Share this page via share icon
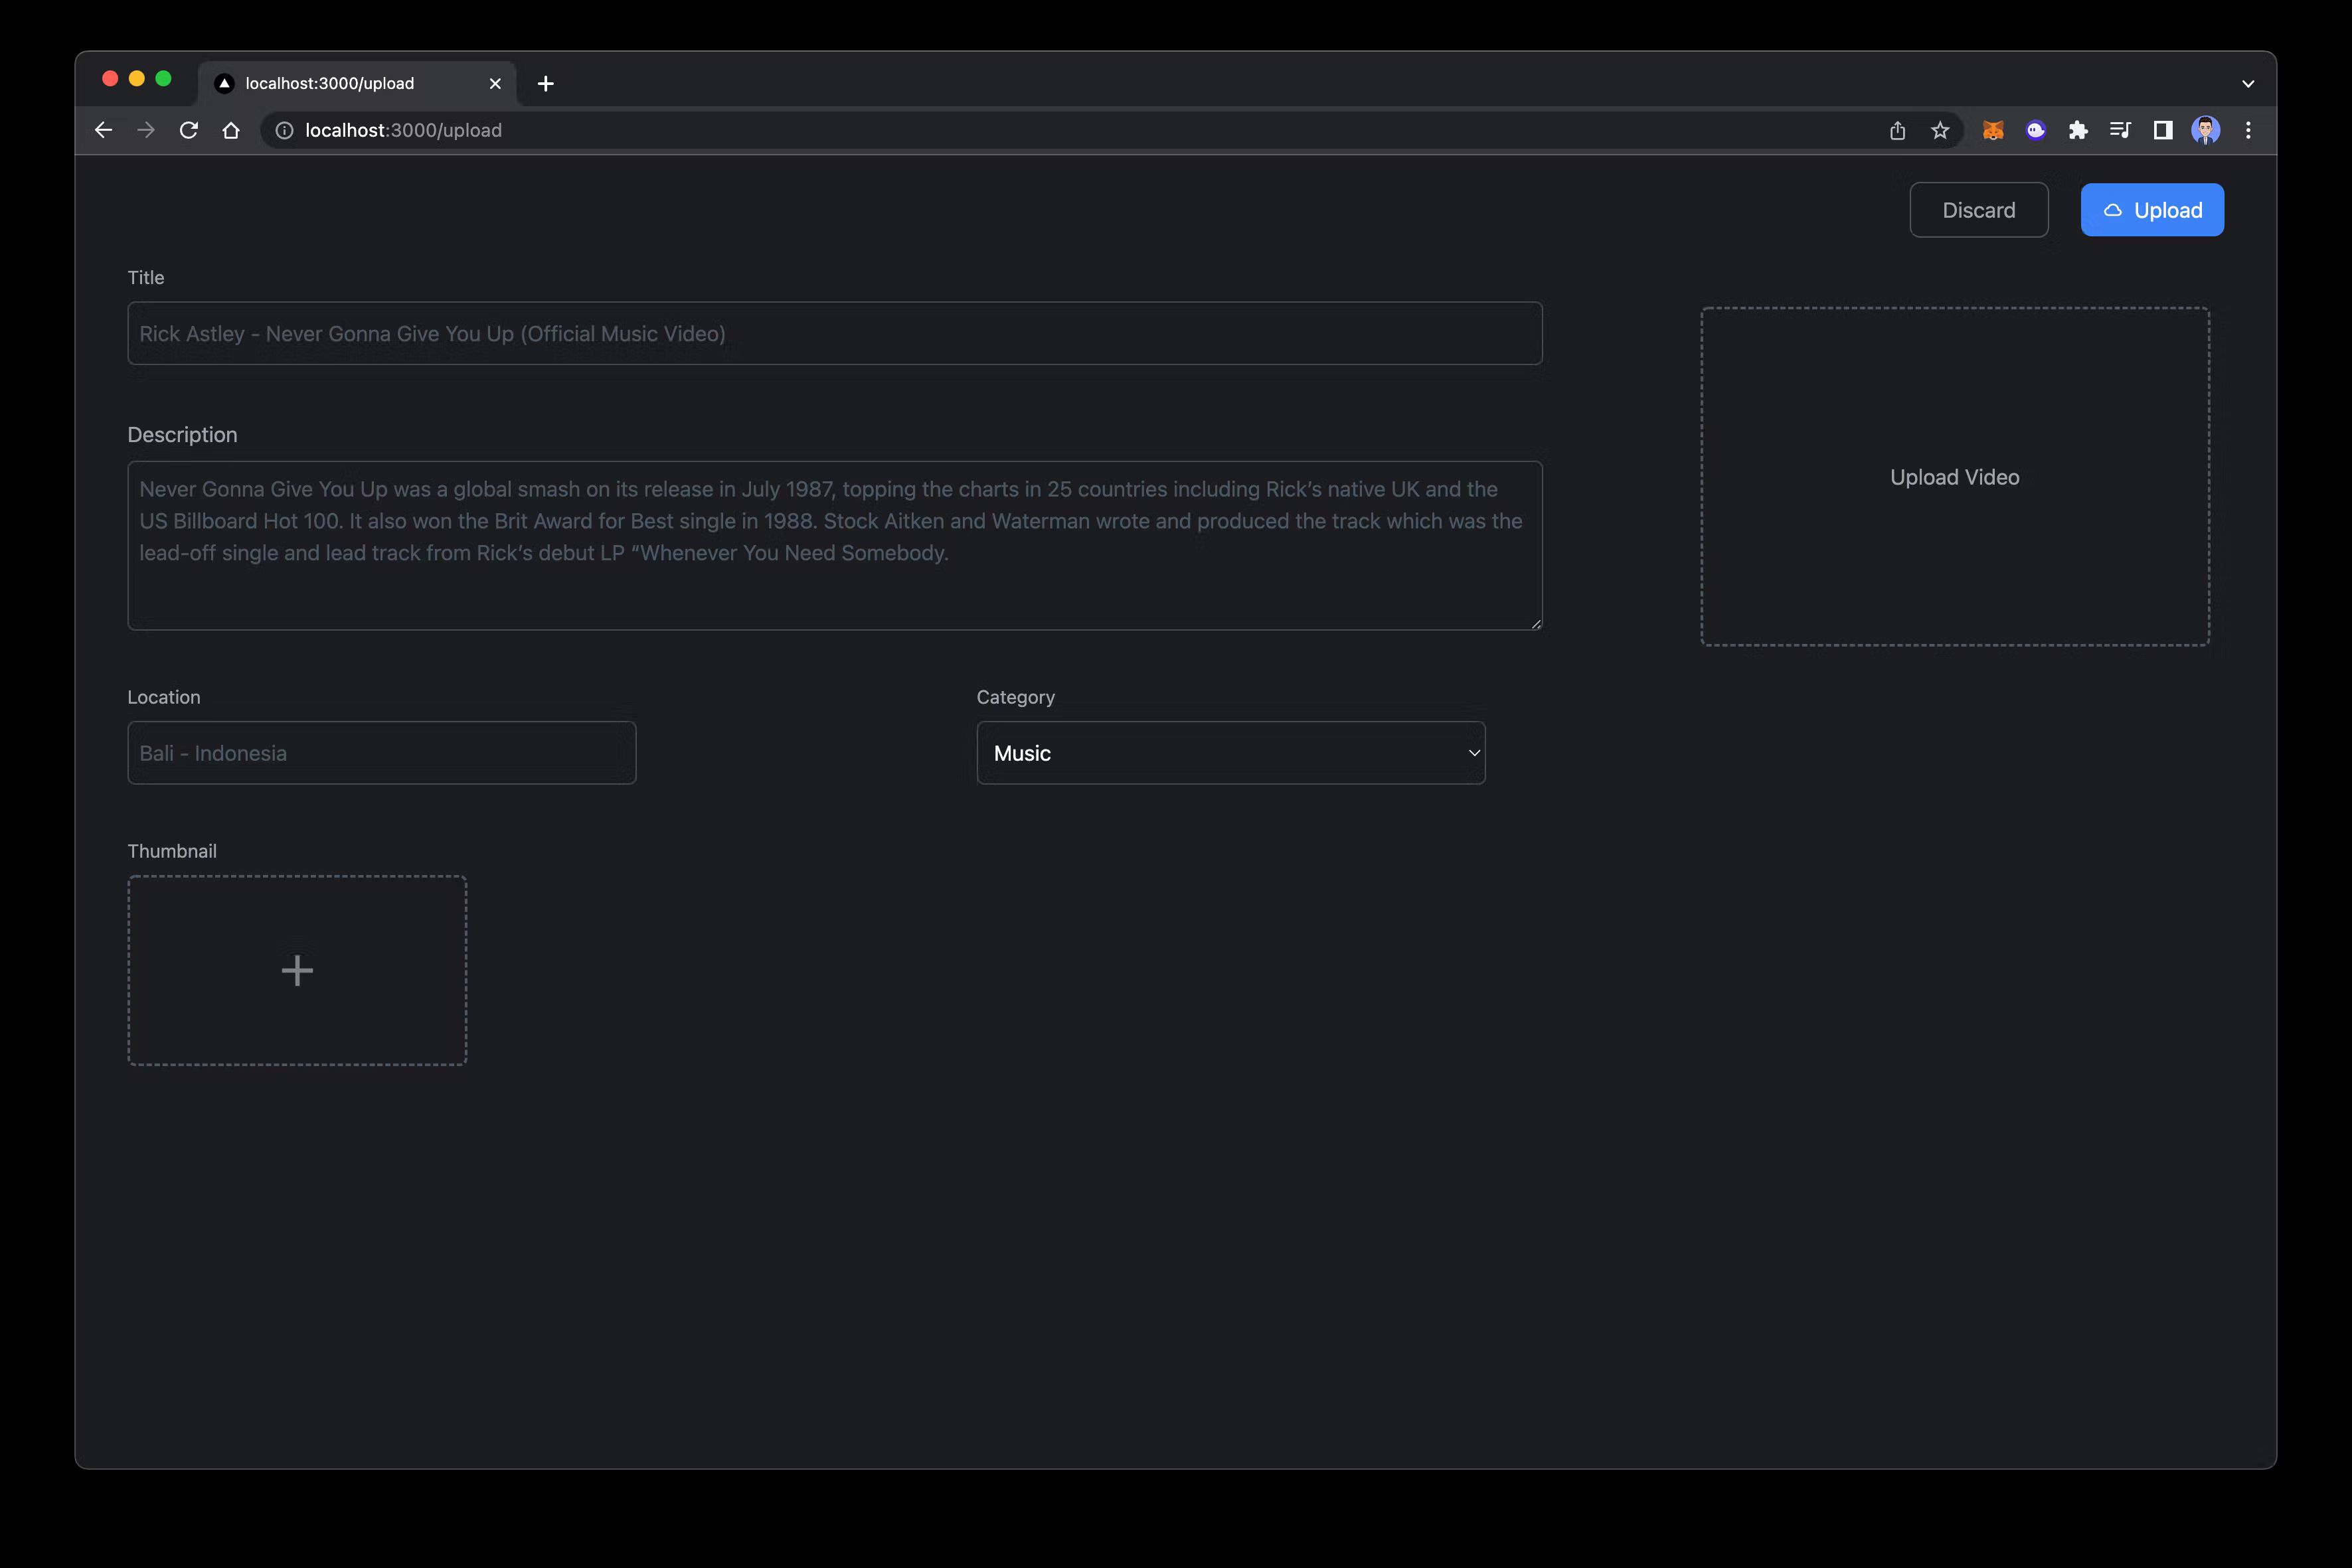This screenshot has height=1568, width=2352. 1897,130
